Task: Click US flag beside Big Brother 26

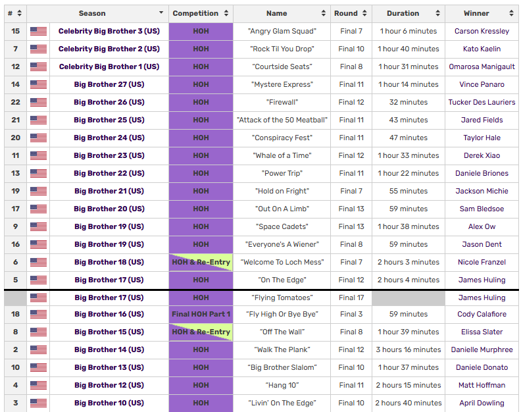Action: coord(38,103)
